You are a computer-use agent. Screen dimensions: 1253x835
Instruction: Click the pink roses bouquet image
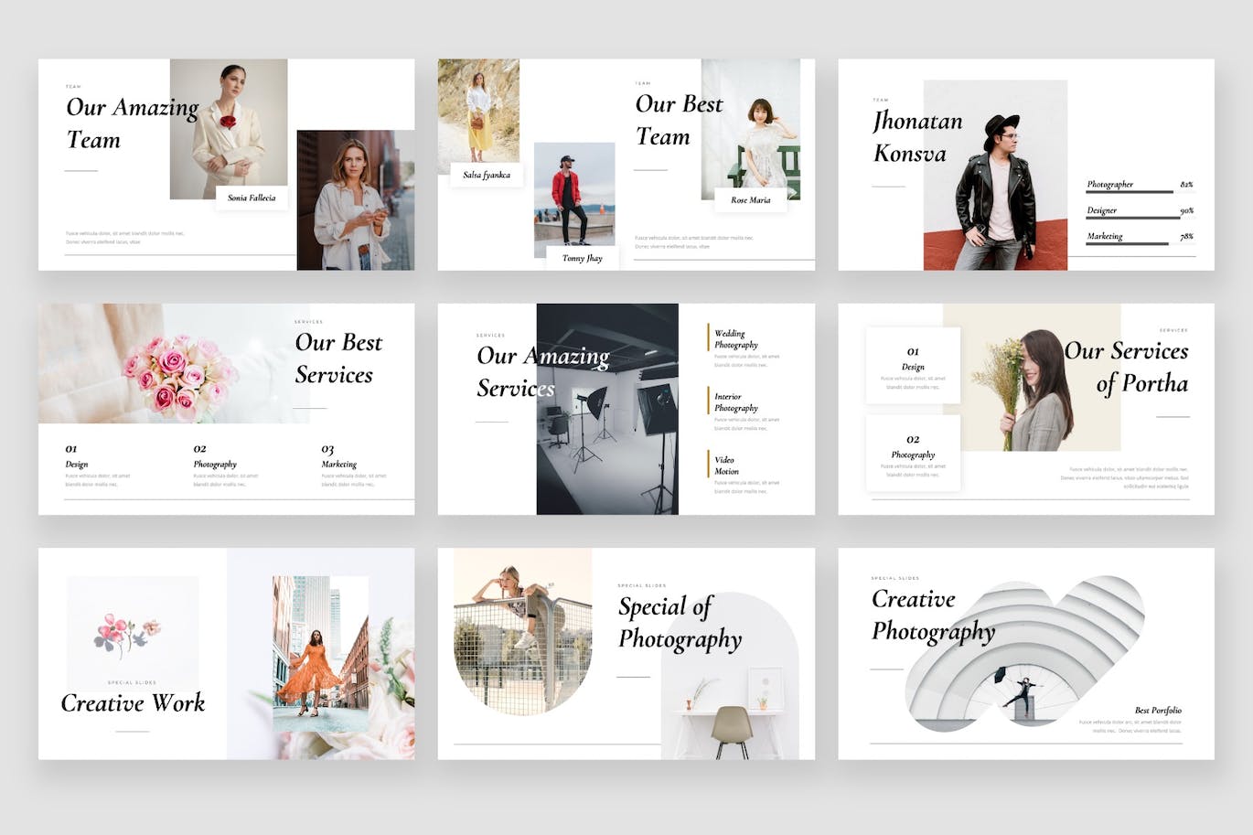180,375
